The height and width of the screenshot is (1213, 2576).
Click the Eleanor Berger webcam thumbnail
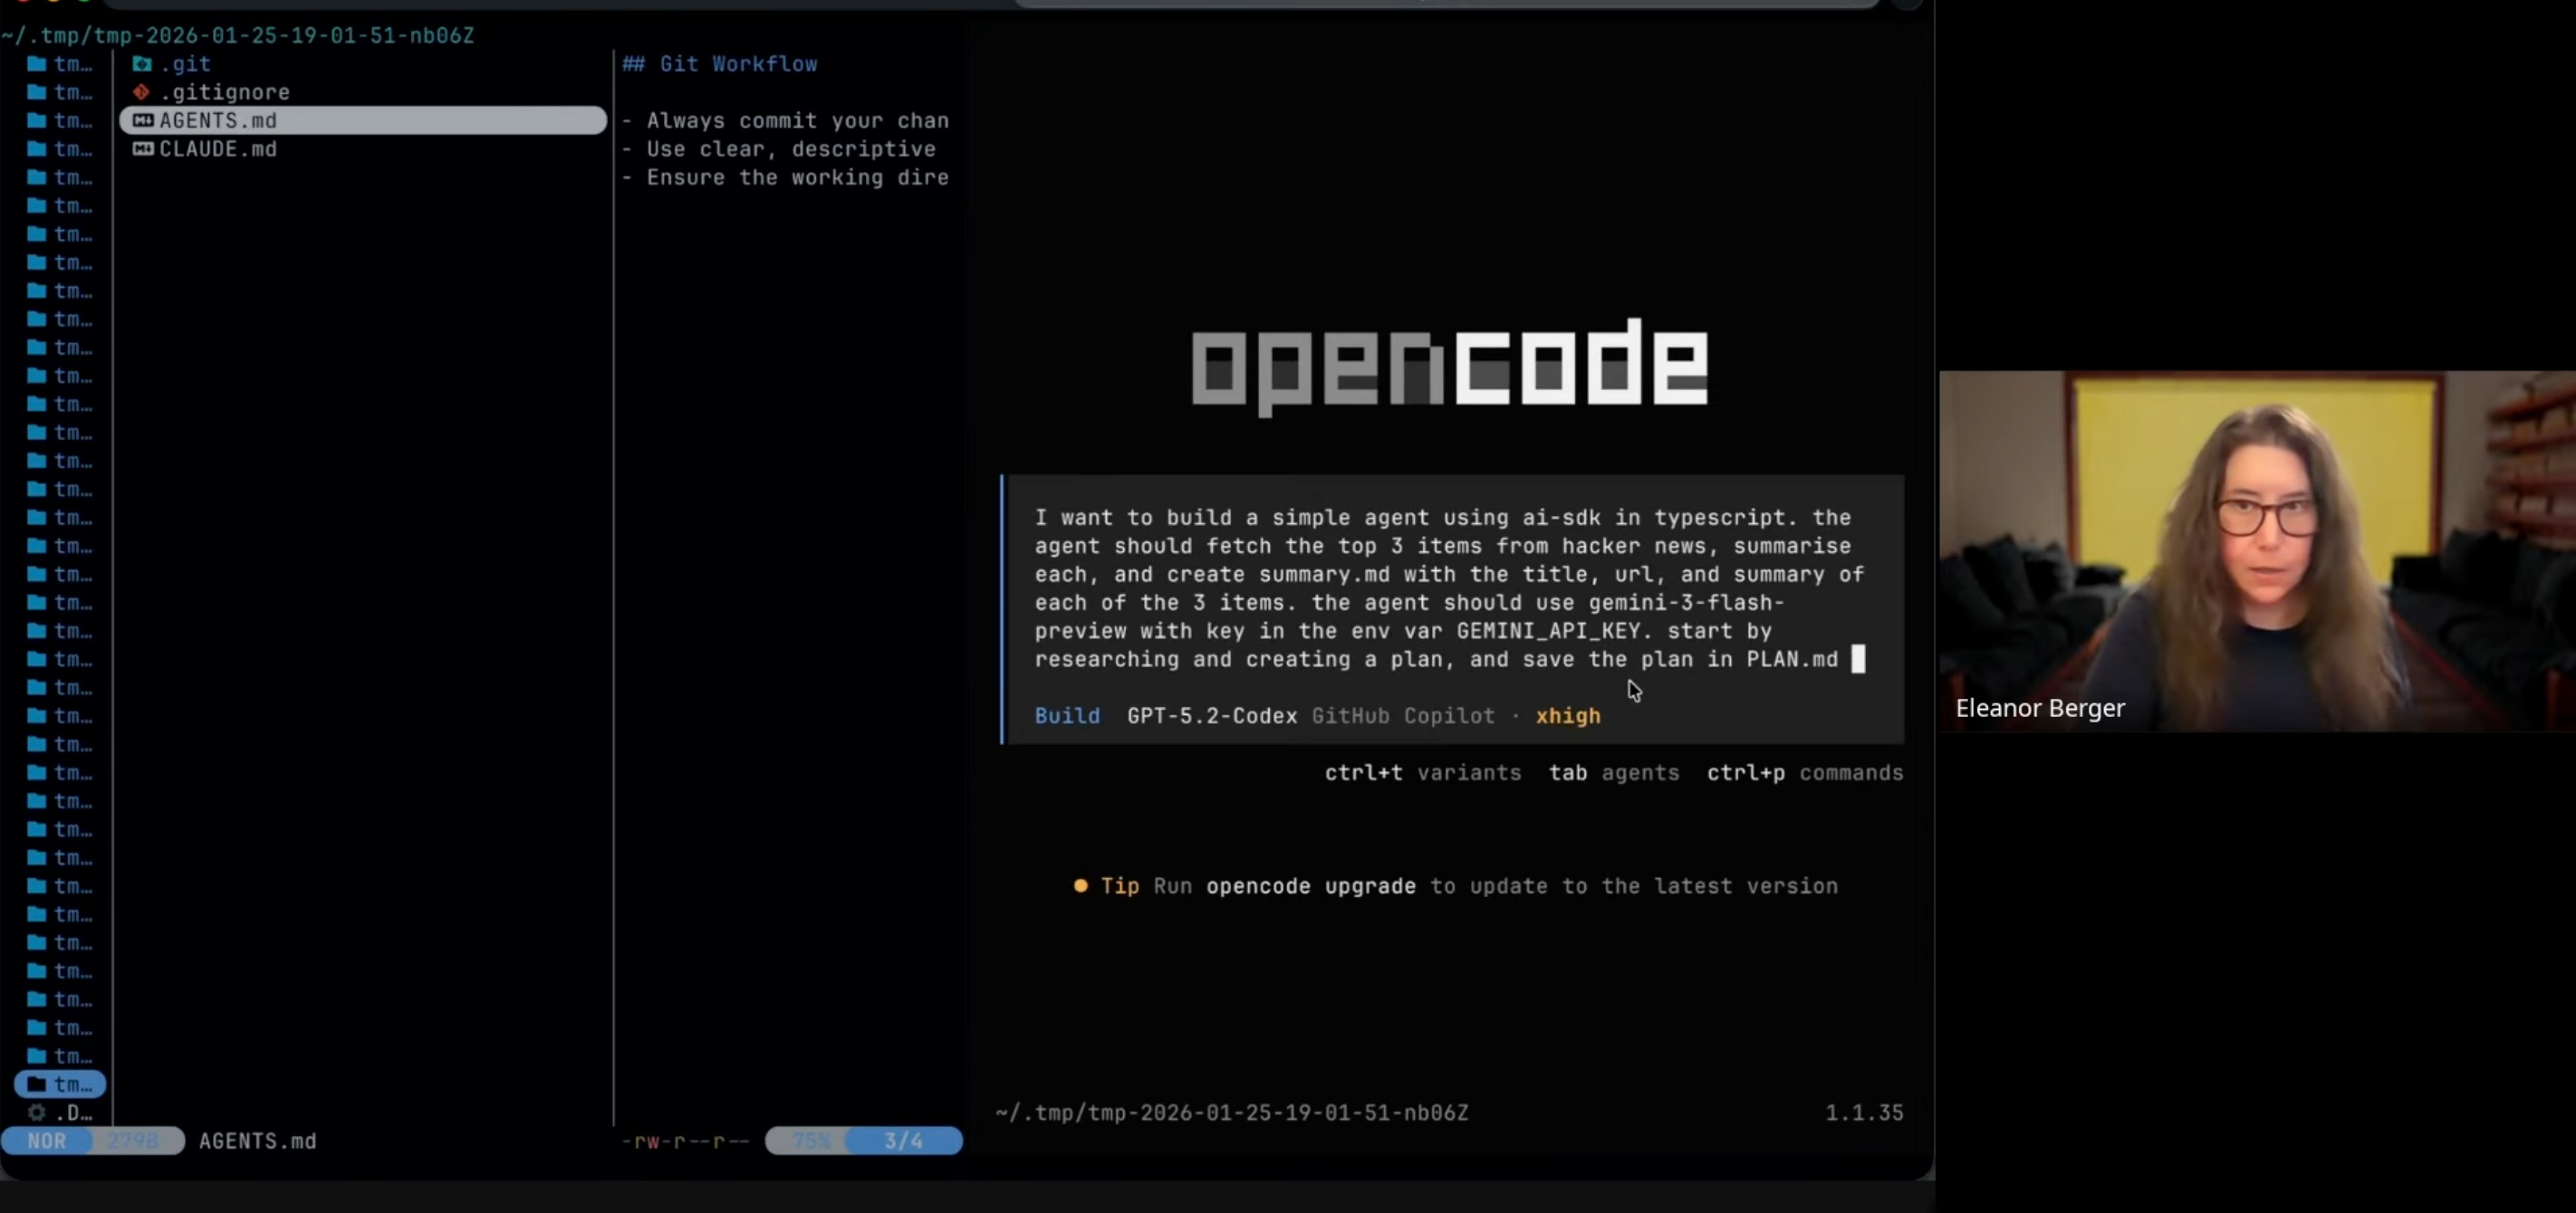coord(2256,550)
